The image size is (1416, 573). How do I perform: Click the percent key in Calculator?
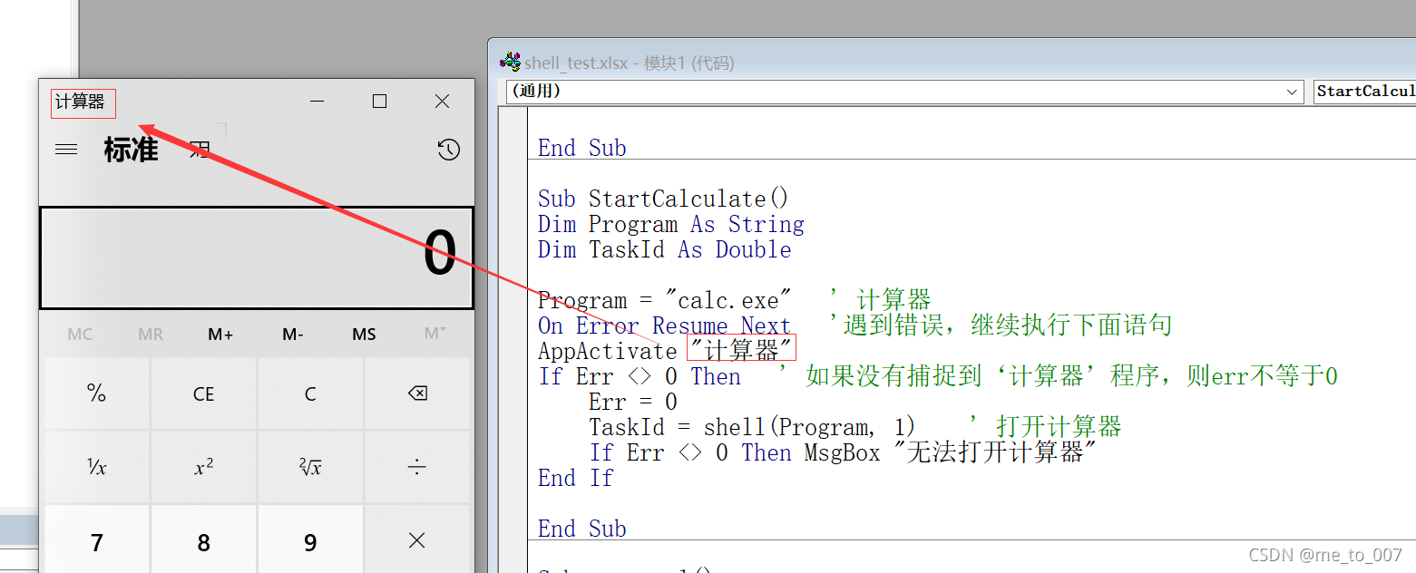pyautogui.click(x=97, y=393)
